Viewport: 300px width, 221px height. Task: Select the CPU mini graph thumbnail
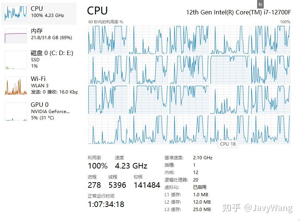coord(16,13)
